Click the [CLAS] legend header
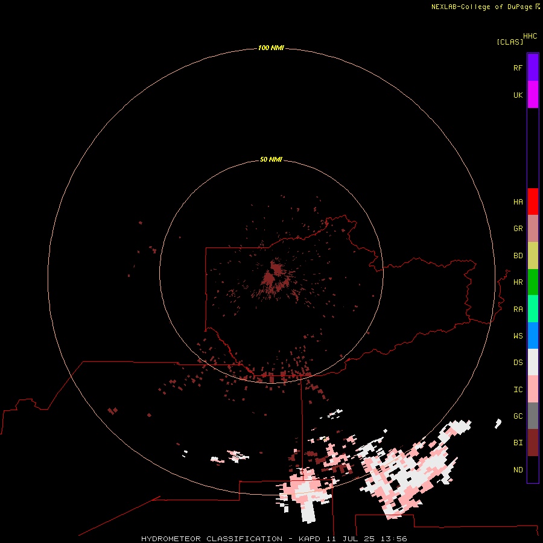This screenshot has width=543, height=543. [510, 42]
